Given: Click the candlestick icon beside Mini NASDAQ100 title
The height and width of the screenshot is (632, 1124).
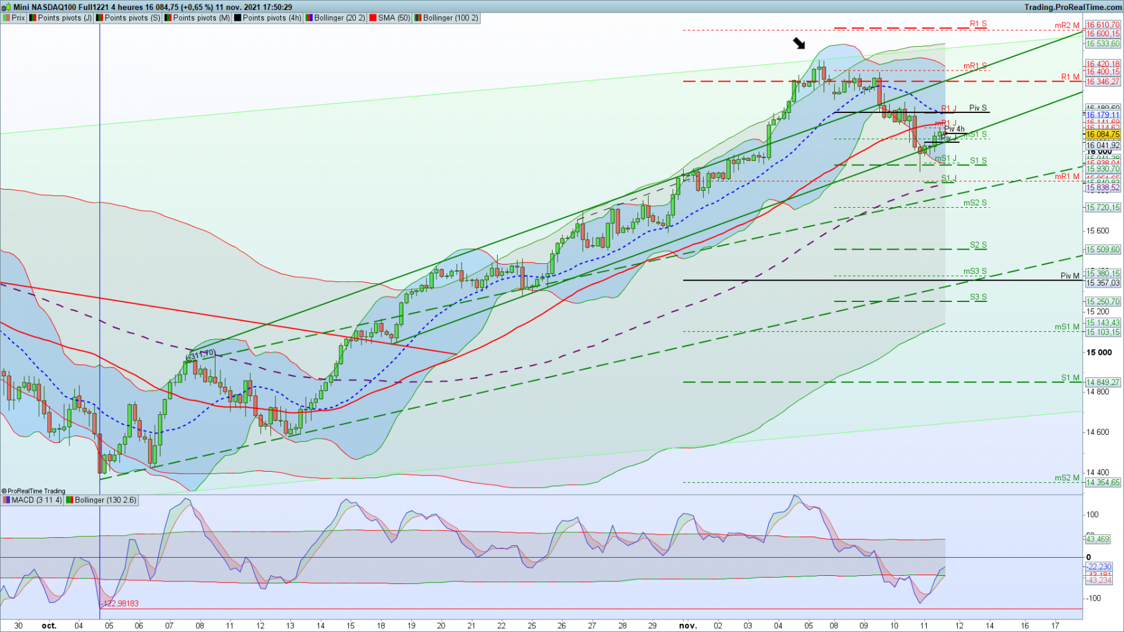Looking at the screenshot, I should click(6, 7).
